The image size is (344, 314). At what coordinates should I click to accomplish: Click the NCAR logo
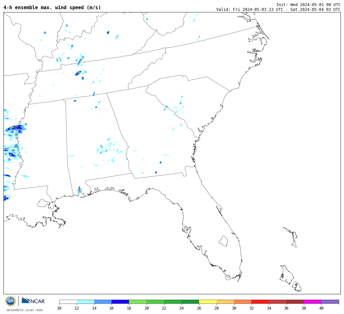coord(33,301)
